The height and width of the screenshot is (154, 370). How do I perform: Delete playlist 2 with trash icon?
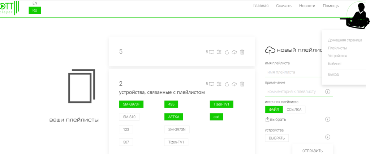coord(242,84)
